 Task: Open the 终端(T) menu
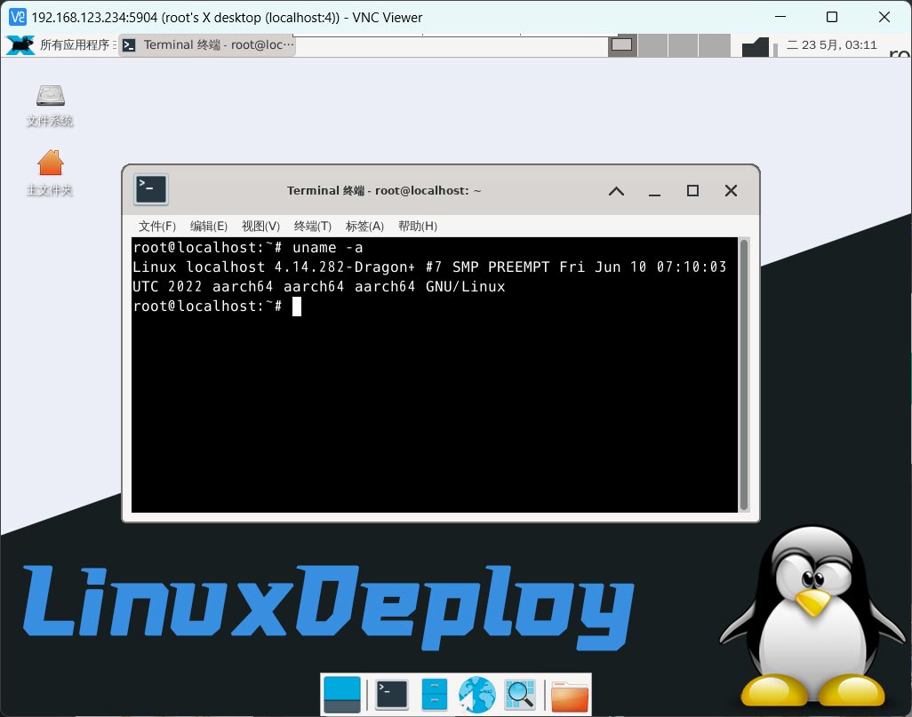[313, 227]
